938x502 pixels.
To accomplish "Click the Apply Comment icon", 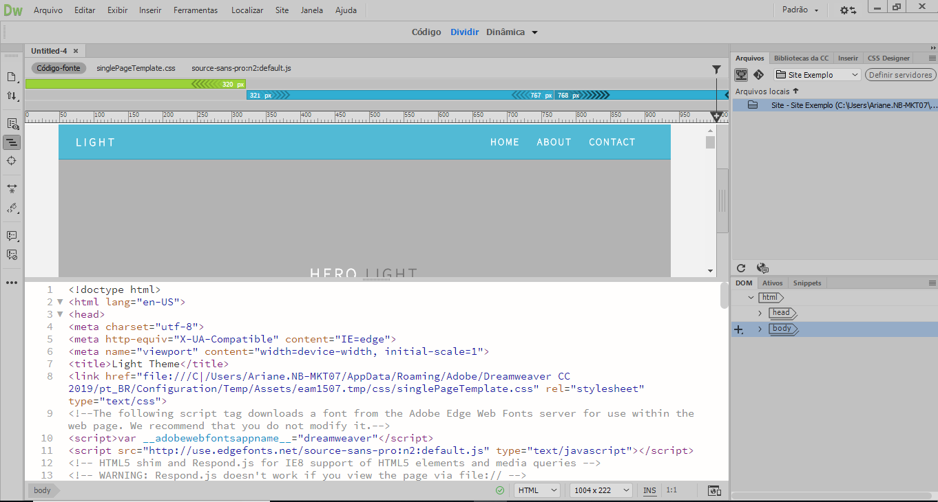I will click(x=12, y=236).
